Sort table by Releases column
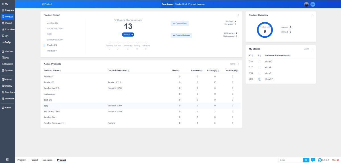The width and height of the screenshot is (341, 163). coord(196,70)
